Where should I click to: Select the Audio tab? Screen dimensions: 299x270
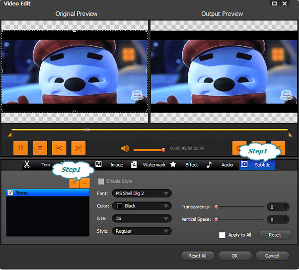pyautogui.click(x=227, y=165)
